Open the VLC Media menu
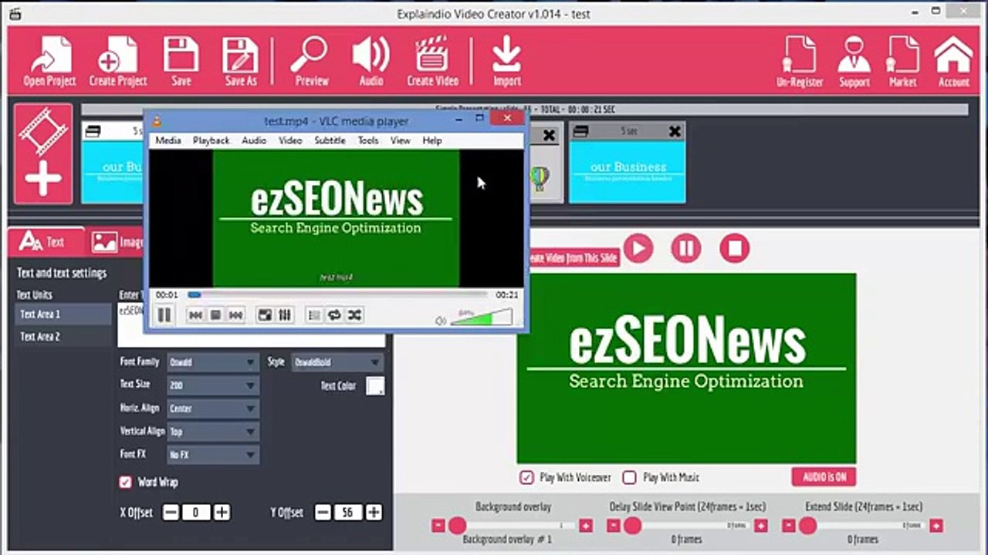 click(x=167, y=140)
